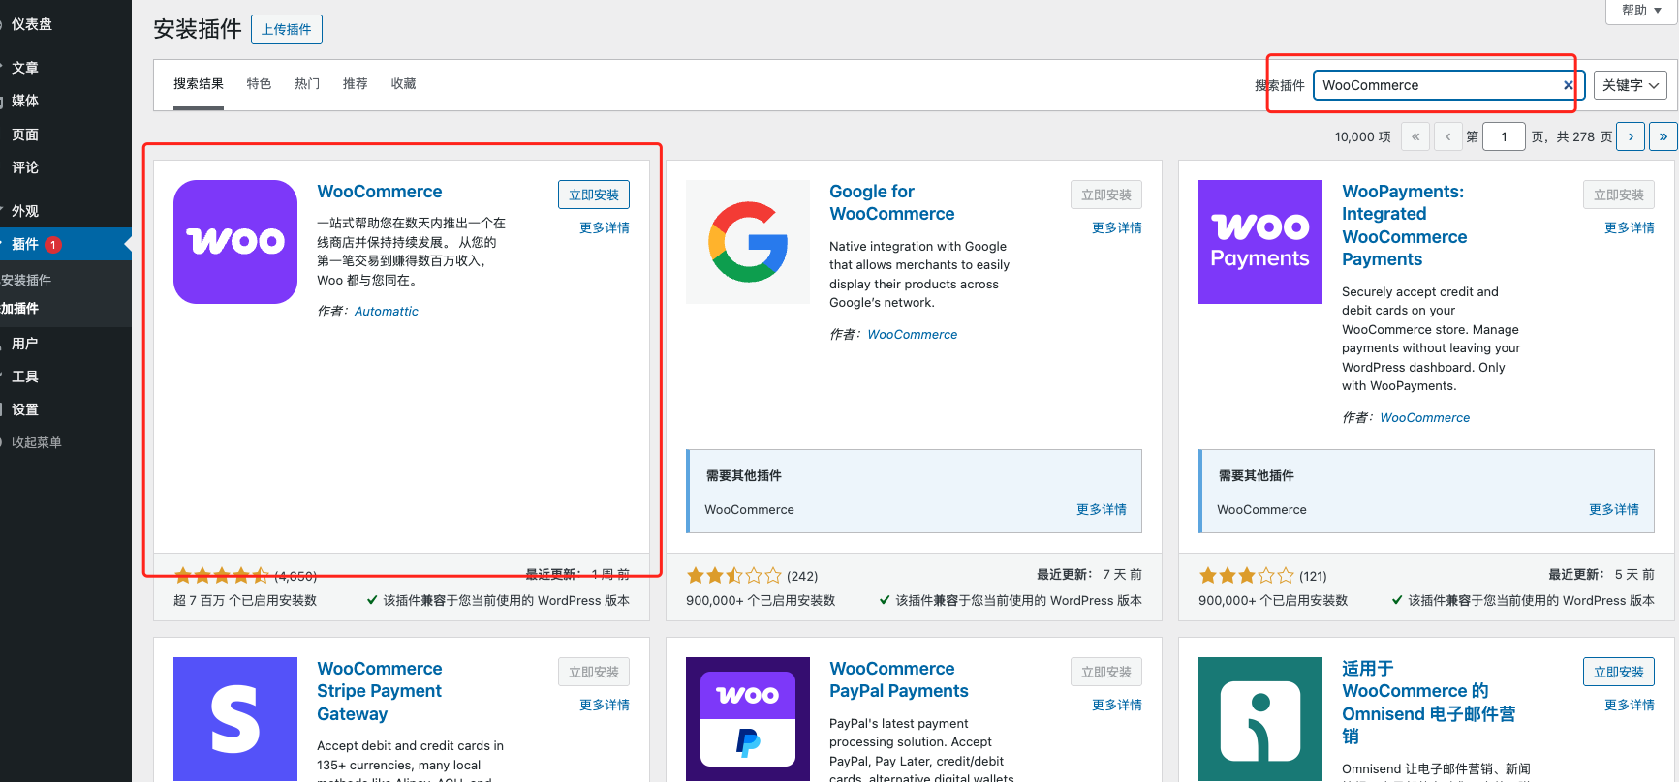
Task: Click the 上传插件 button
Action: click(x=287, y=29)
